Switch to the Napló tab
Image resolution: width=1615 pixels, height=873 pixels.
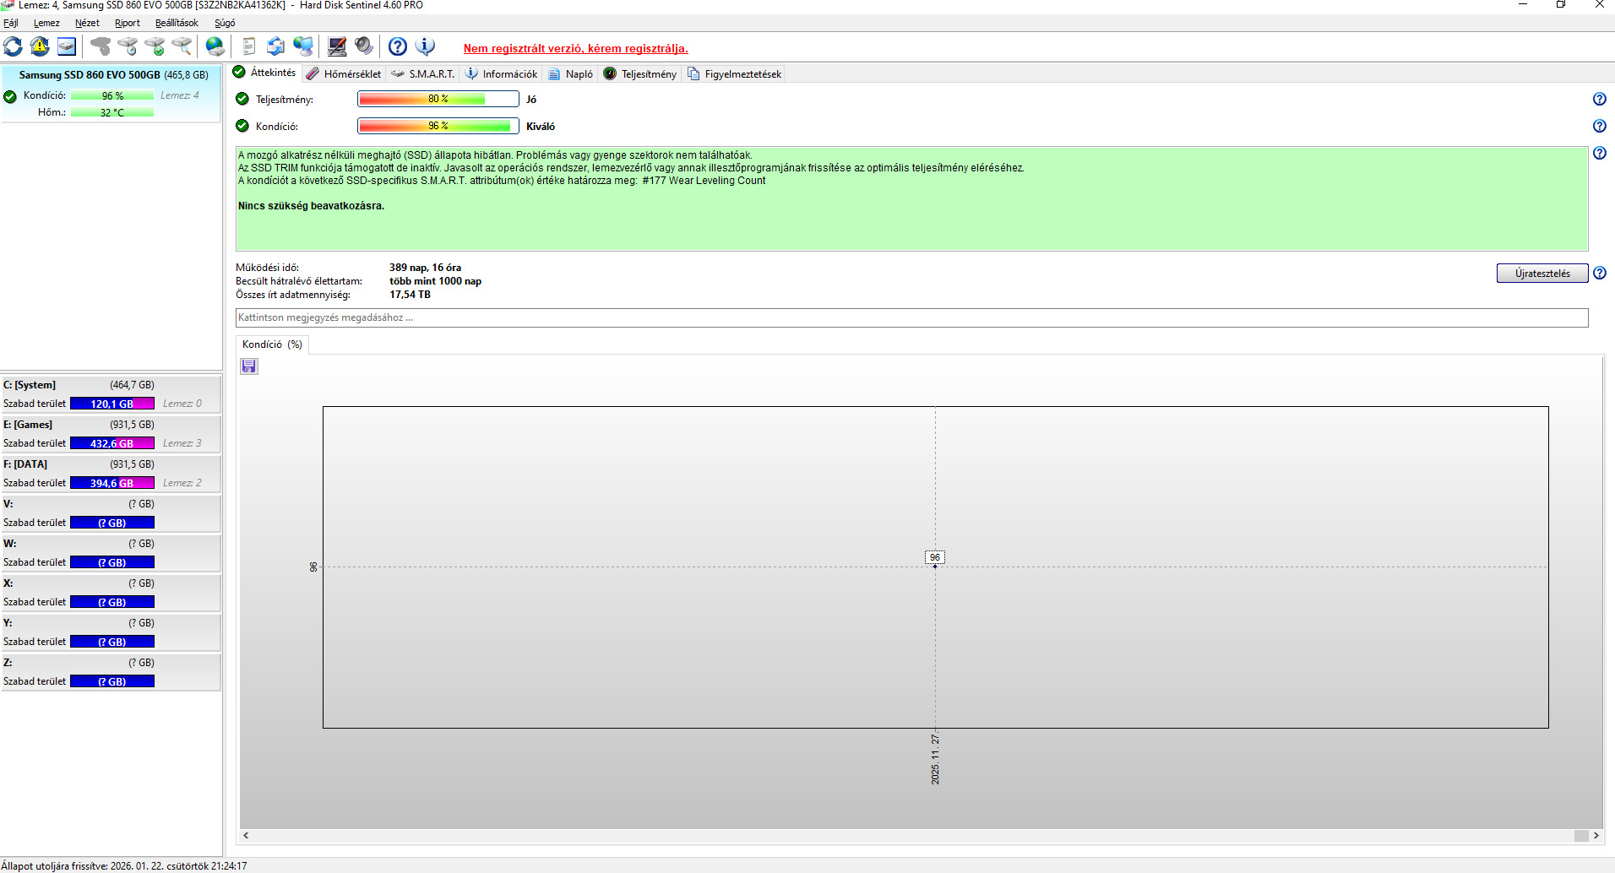pos(571,74)
